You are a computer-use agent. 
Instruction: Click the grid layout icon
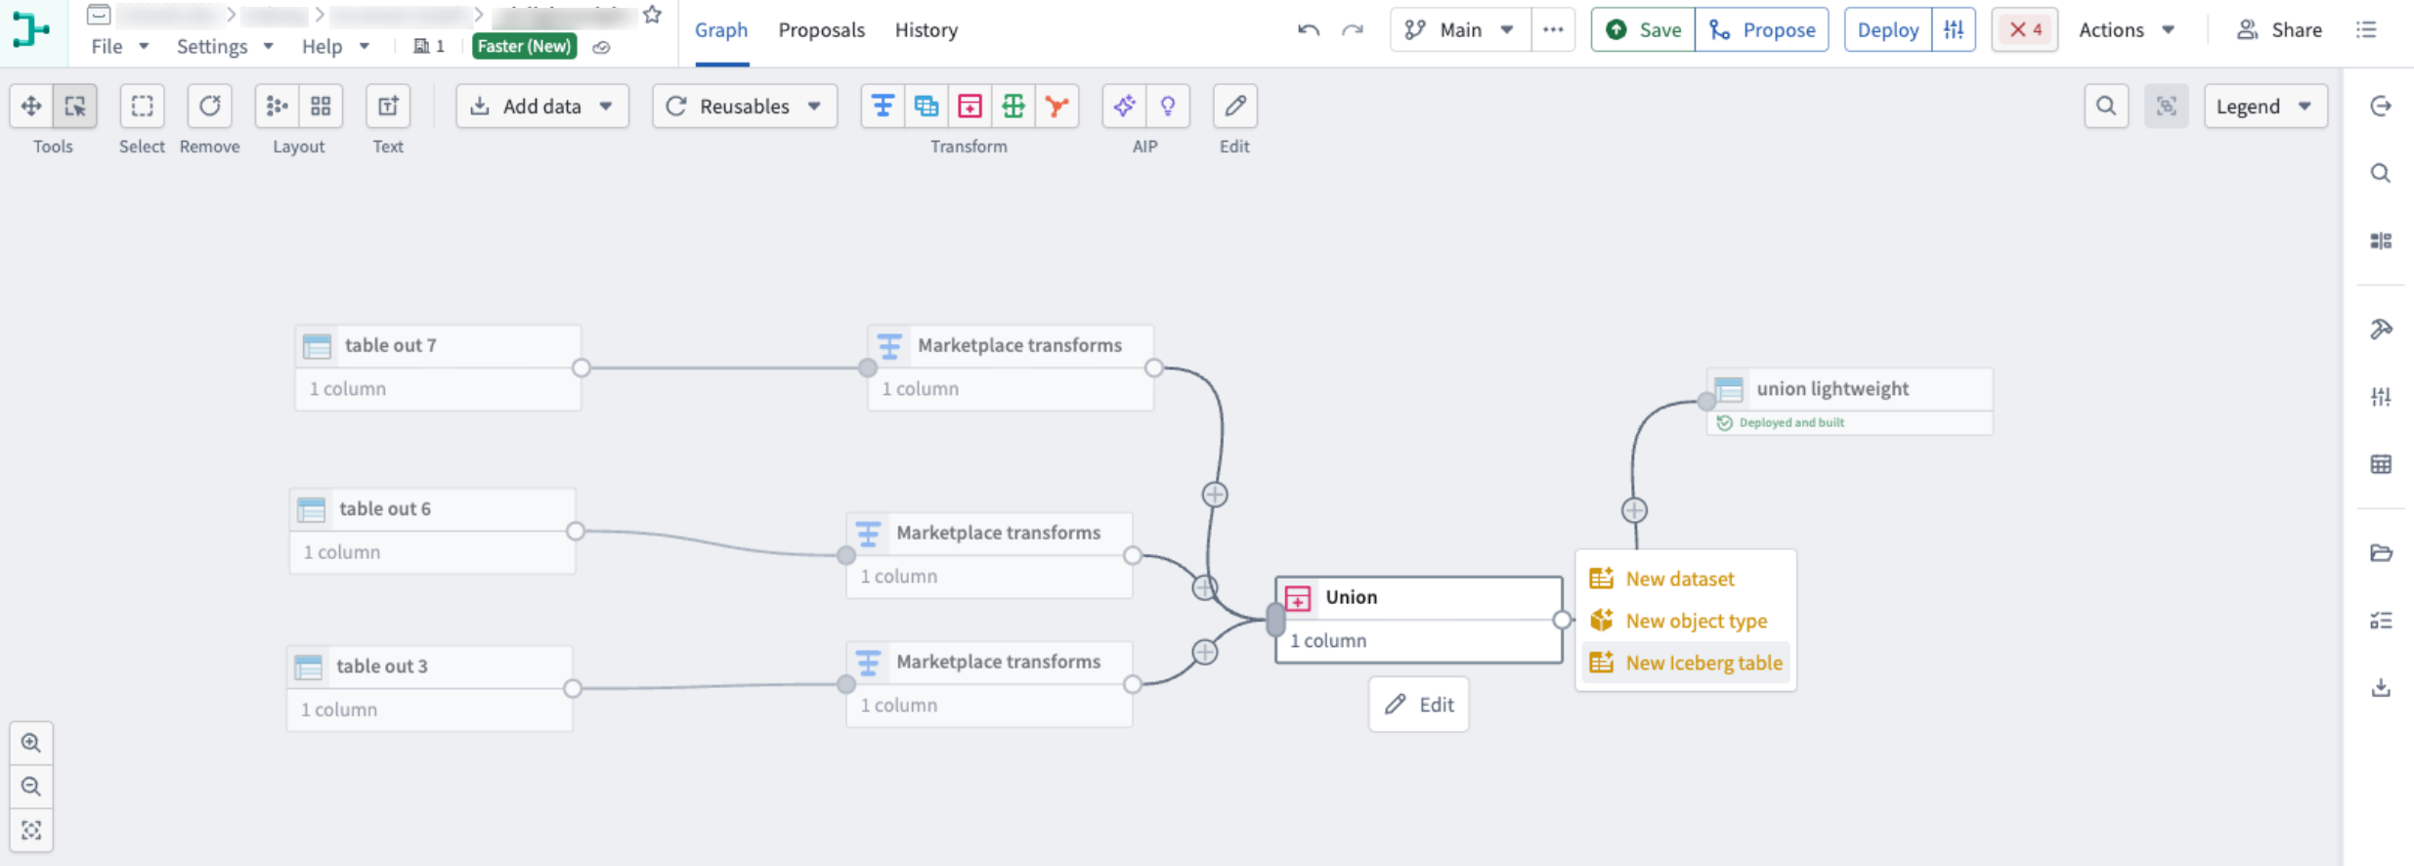[321, 106]
